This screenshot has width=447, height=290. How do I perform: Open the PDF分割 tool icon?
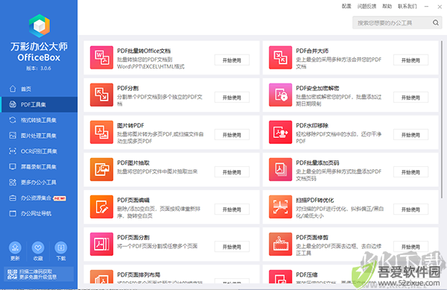(101, 95)
